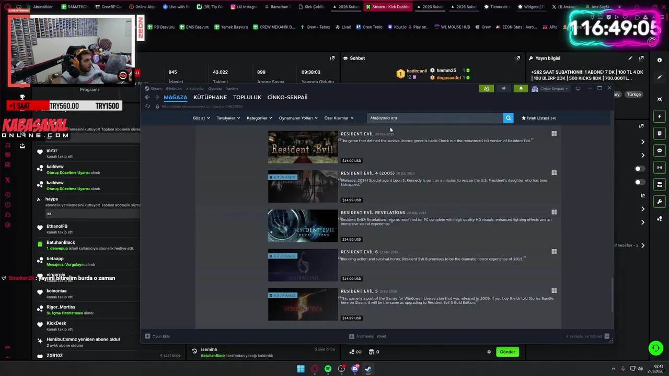669x376 pixels.
Task: Switch Steam to Big Picture mode
Action: [578, 88]
